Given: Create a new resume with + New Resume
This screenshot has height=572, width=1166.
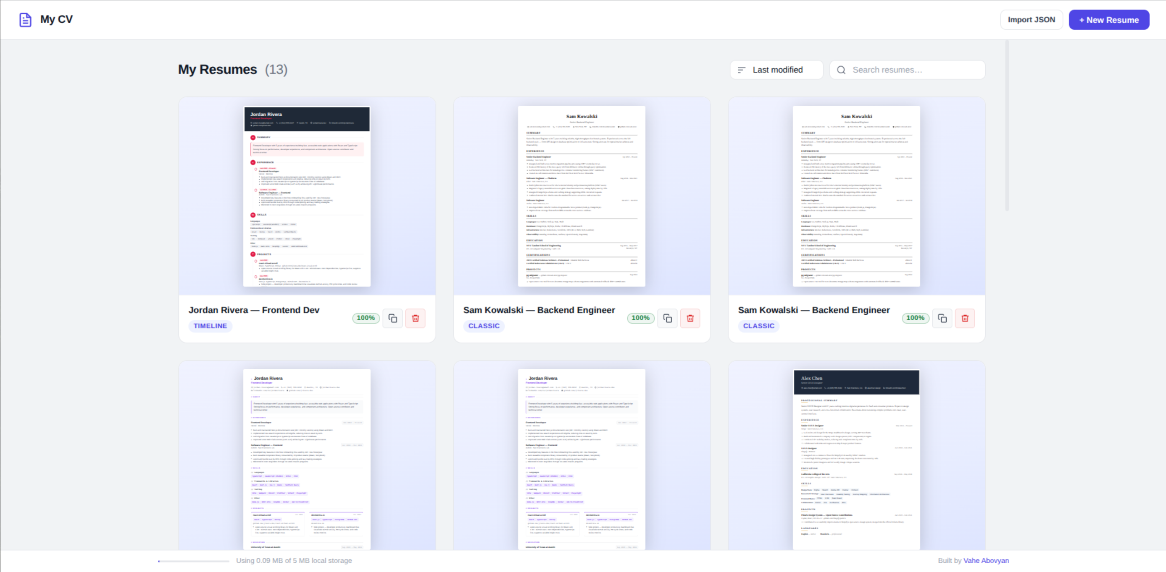Looking at the screenshot, I should point(1109,19).
